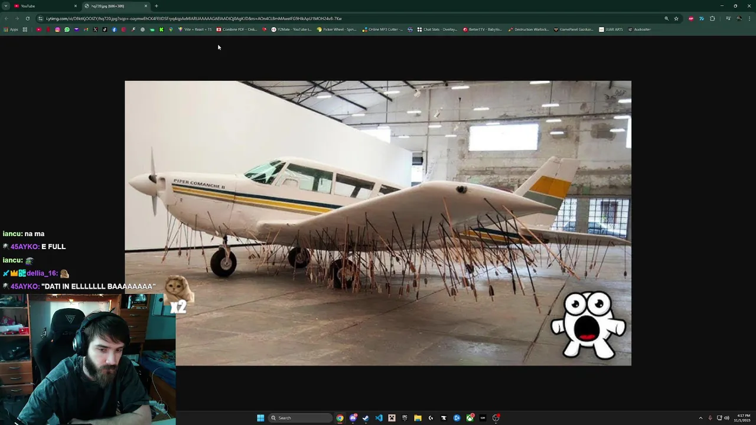Open the X (Twitter) bookmark icon
The width and height of the screenshot is (756, 425).
click(95, 30)
